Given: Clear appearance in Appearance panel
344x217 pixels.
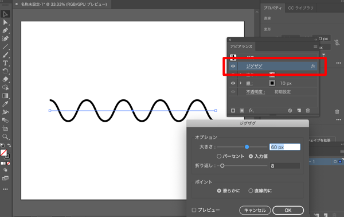Looking at the screenshot, I should (290, 110).
